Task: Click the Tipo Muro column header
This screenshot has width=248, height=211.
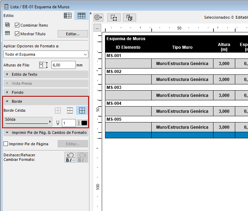Action: [182, 47]
